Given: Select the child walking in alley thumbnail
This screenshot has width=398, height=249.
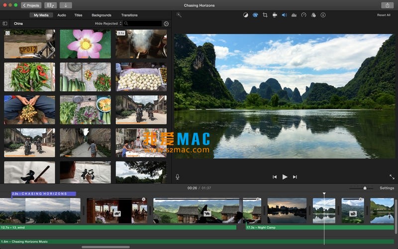Looking at the screenshot, I should [85, 142].
